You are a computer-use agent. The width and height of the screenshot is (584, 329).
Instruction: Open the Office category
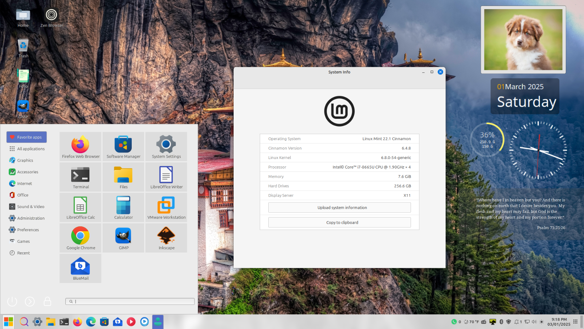[x=27, y=195]
